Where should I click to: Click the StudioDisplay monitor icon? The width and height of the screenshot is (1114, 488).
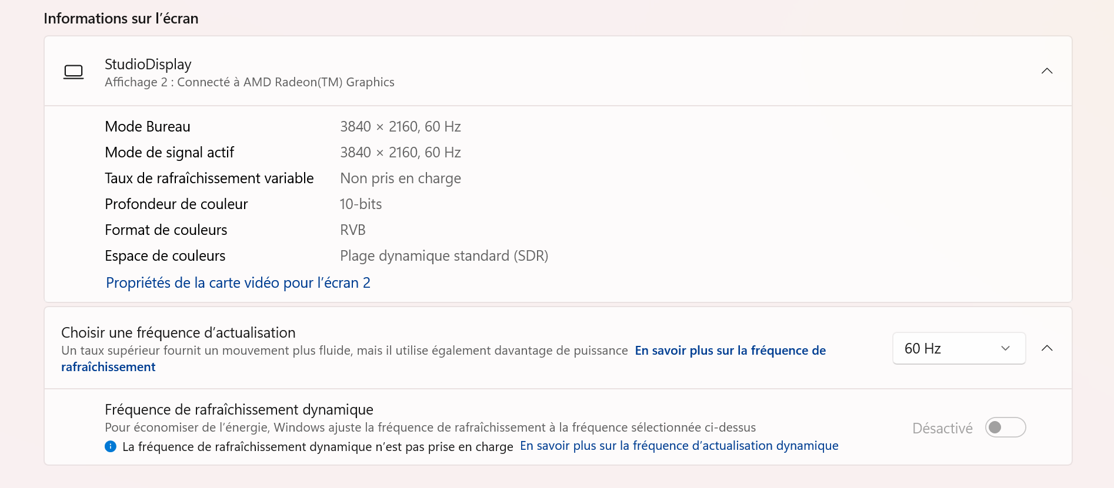[x=74, y=72]
